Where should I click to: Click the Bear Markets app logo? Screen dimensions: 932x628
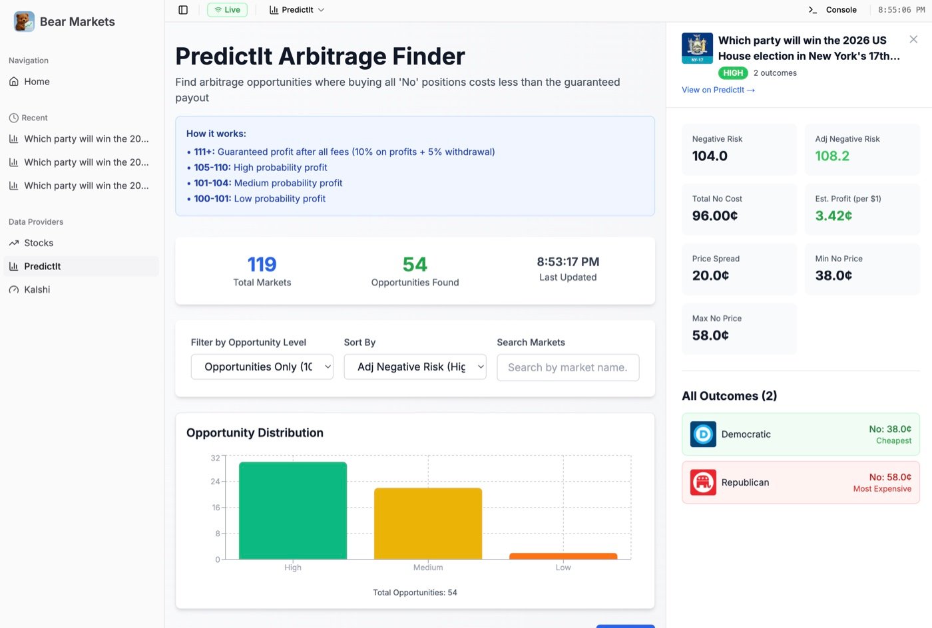tap(23, 21)
